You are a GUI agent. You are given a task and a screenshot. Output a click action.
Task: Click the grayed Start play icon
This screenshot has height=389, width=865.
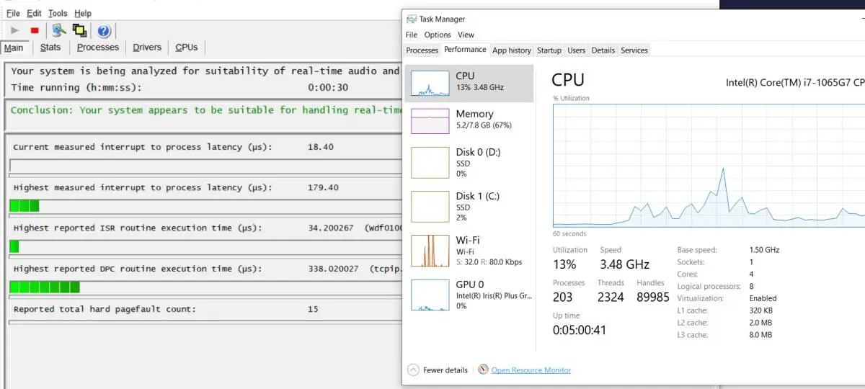tap(14, 30)
